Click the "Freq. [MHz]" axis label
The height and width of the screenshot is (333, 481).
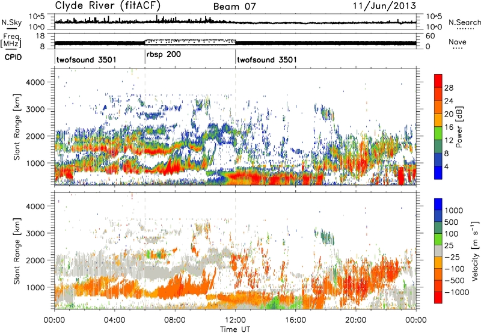click(x=11, y=40)
